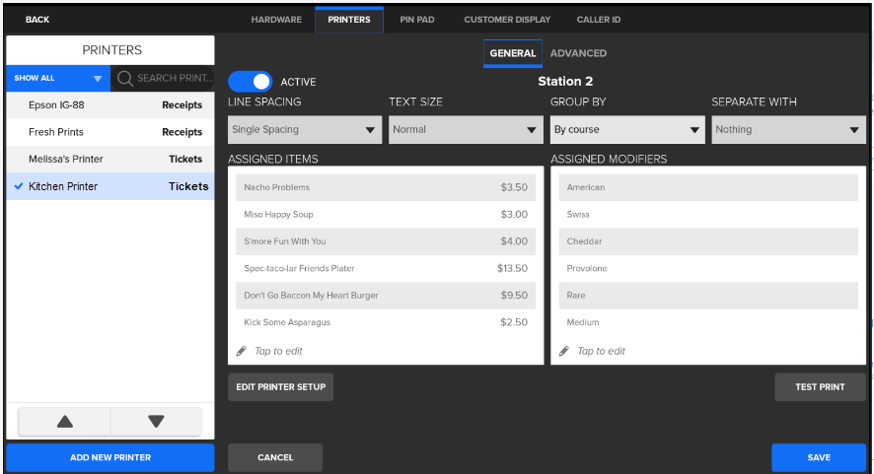This screenshot has width=874, height=474.
Task: Go to the Customer Display tab
Action: click(507, 20)
